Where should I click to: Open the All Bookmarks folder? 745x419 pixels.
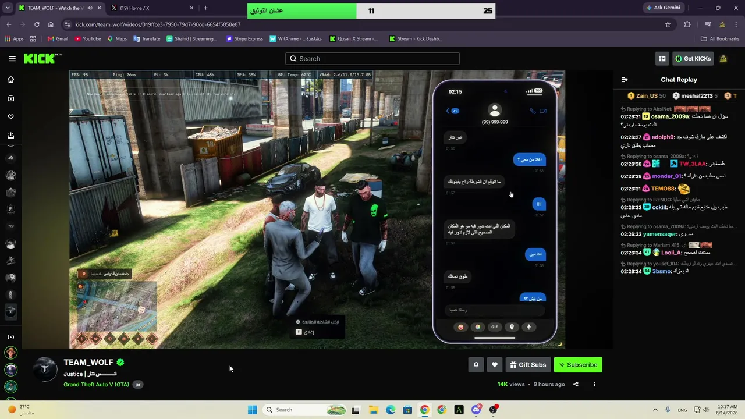[720, 39]
